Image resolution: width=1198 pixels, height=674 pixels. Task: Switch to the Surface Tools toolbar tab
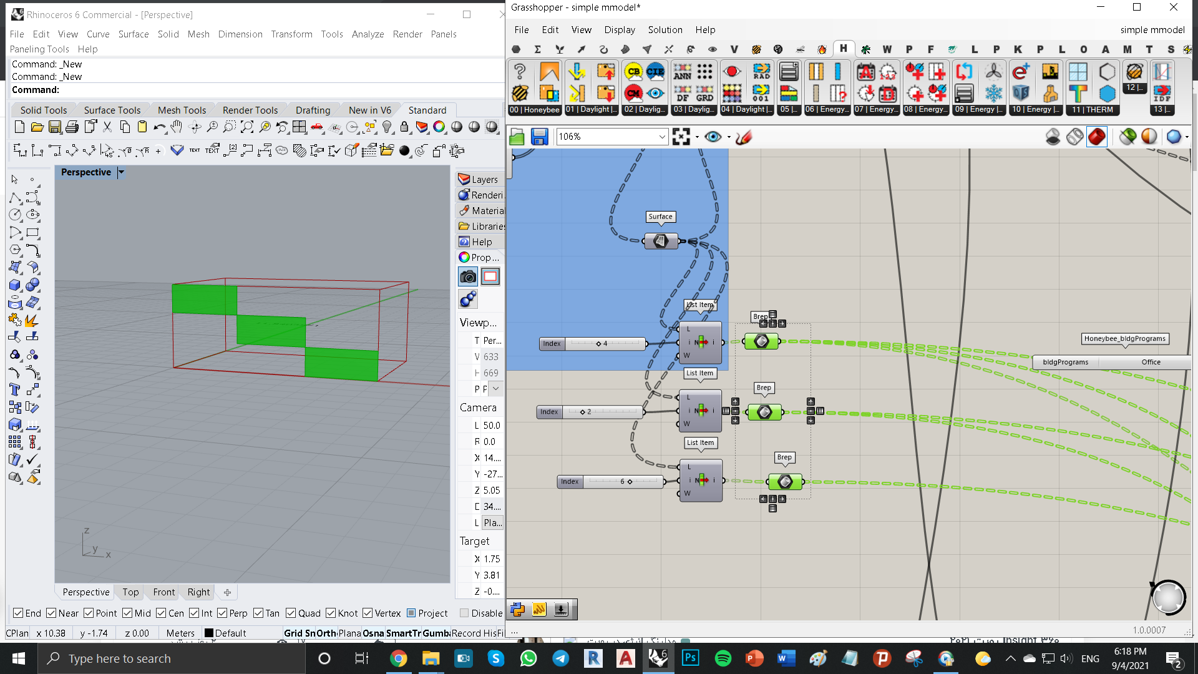(x=112, y=110)
